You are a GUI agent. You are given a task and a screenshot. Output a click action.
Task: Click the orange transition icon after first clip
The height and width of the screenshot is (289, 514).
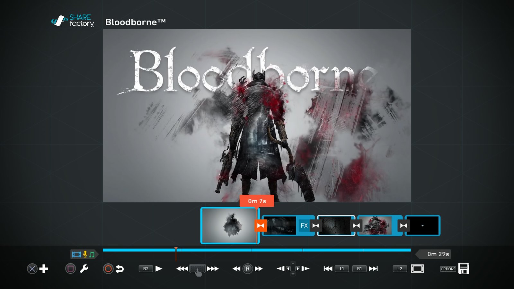(x=261, y=225)
